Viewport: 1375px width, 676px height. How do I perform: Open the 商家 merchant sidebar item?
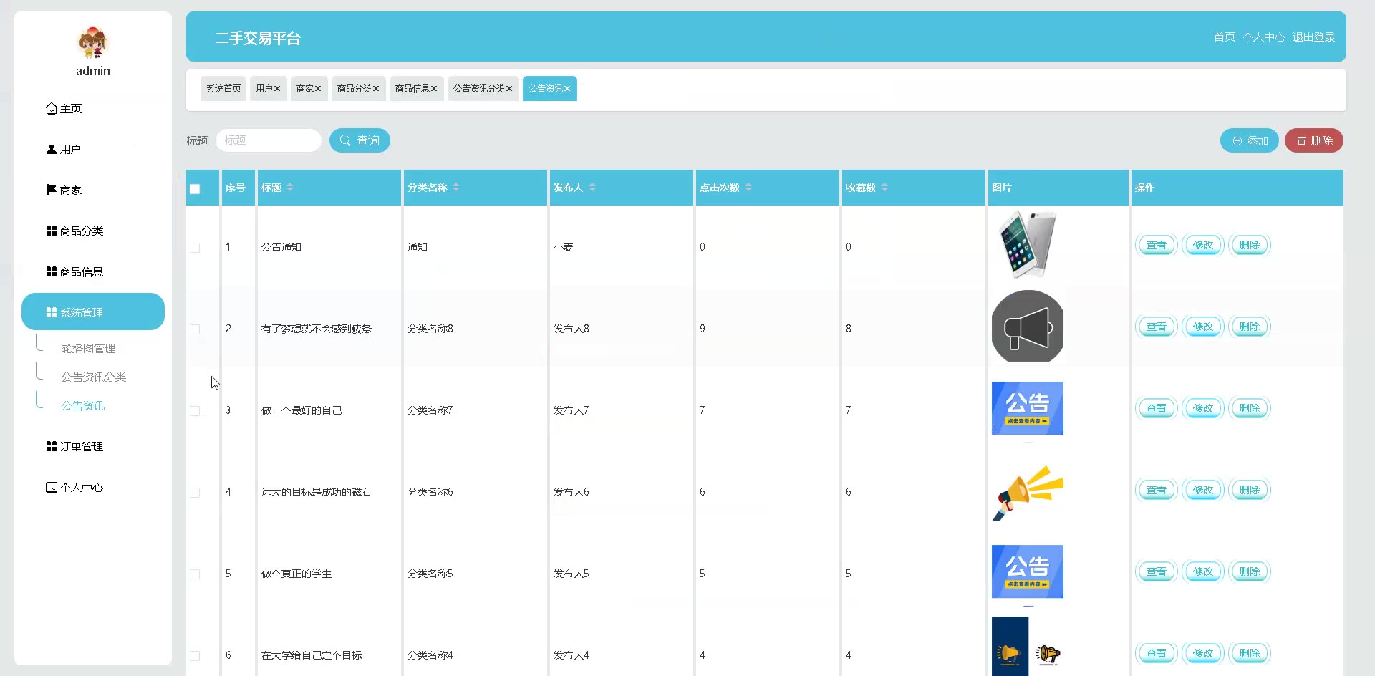[64, 190]
